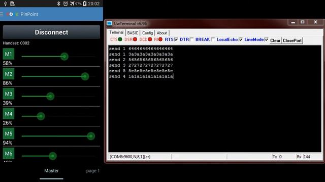Click the M1 slider handle at 58%

64,57
